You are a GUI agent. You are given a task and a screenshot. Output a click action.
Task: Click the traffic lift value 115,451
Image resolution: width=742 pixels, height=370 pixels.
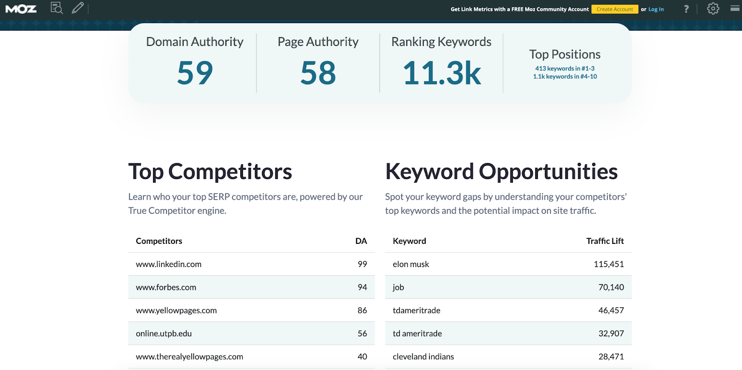pyautogui.click(x=609, y=264)
